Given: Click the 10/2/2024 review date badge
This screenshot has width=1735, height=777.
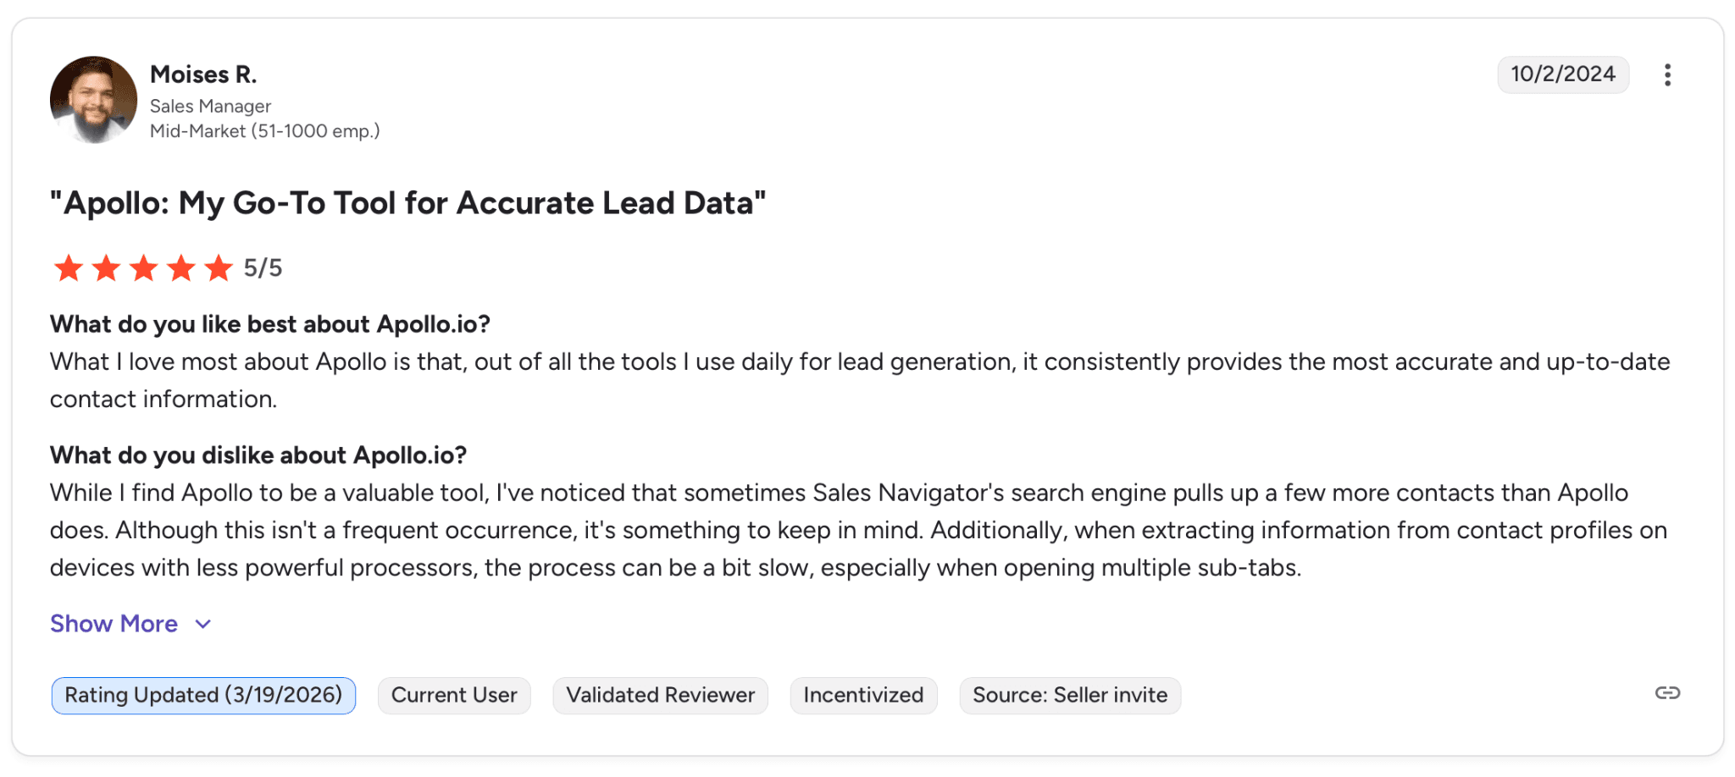Looking at the screenshot, I should tap(1563, 74).
